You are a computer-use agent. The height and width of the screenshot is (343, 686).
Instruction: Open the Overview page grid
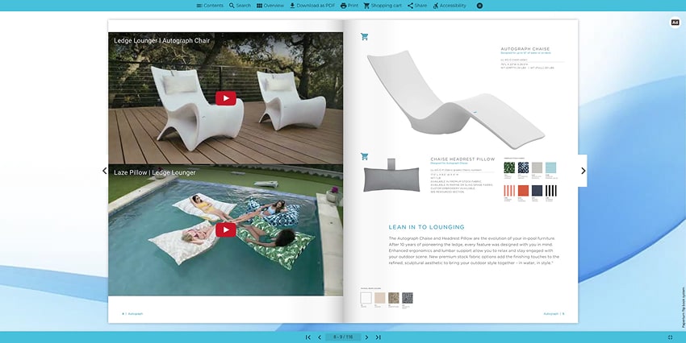click(x=270, y=6)
